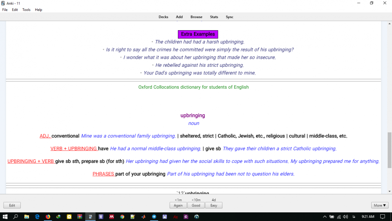Open Notepad++ from the taskbar
The image size is (392, 221).
coord(133,217)
